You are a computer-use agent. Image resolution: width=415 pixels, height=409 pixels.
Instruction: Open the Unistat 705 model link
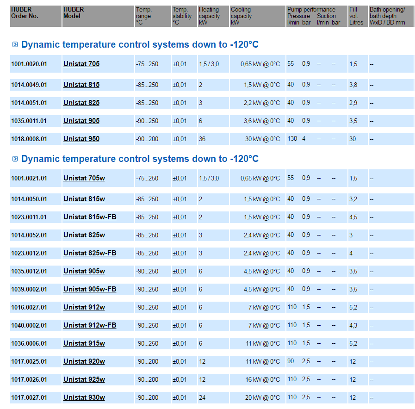click(81, 64)
